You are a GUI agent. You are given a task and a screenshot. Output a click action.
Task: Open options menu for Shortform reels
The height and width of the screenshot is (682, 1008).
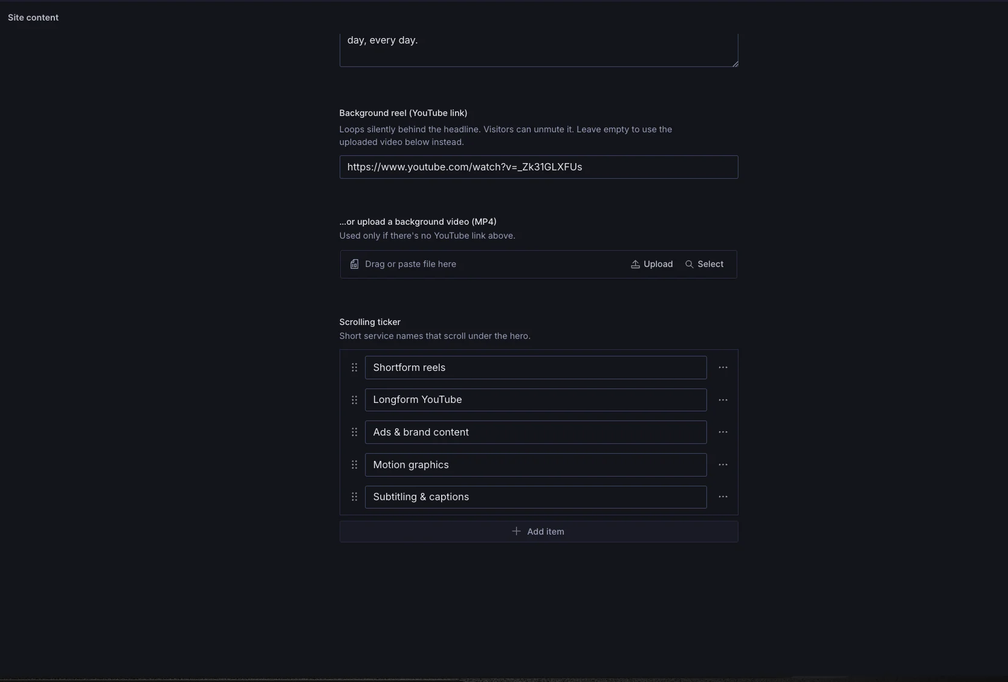click(x=723, y=367)
